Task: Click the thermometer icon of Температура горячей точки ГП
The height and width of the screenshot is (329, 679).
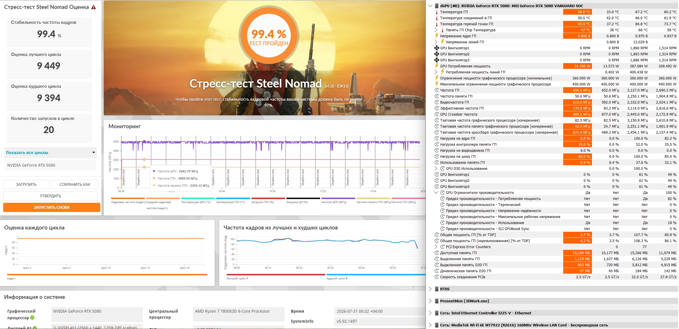Action: (x=436, y=24)
